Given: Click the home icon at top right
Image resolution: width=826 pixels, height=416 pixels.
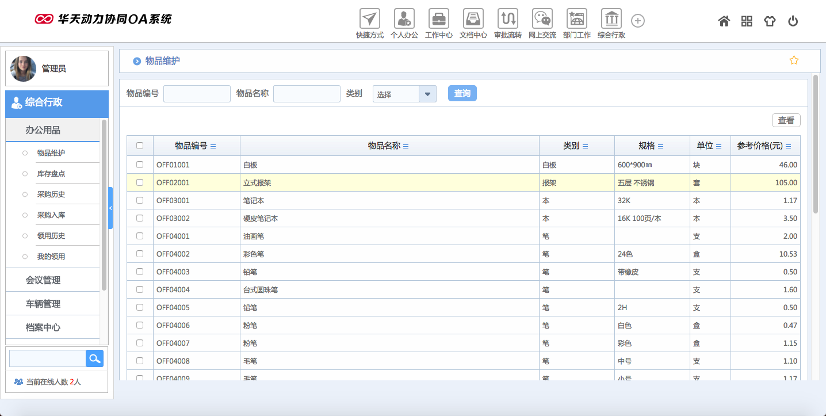Looking at the screenshot, I should (x=724, y=21).
